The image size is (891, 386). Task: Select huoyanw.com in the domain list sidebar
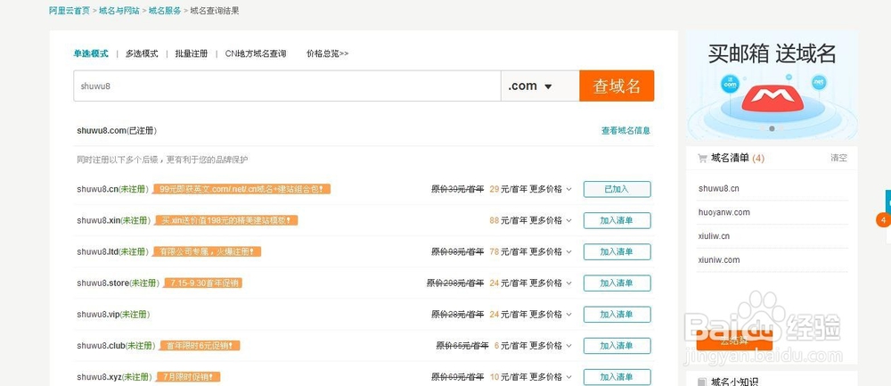(724, 213)
